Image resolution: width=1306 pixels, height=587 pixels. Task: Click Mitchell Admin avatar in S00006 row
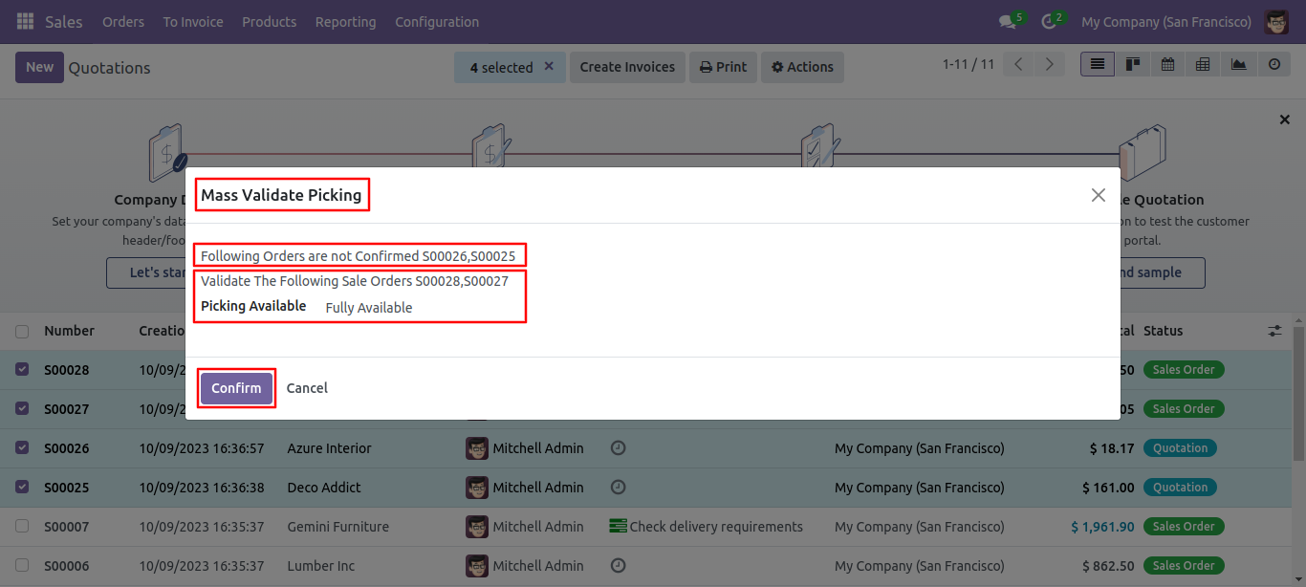(477, 565)
